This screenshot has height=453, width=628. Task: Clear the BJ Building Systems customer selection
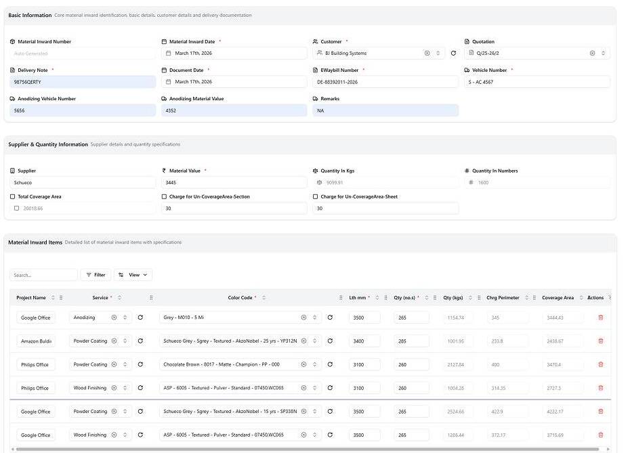pos(427,53)
